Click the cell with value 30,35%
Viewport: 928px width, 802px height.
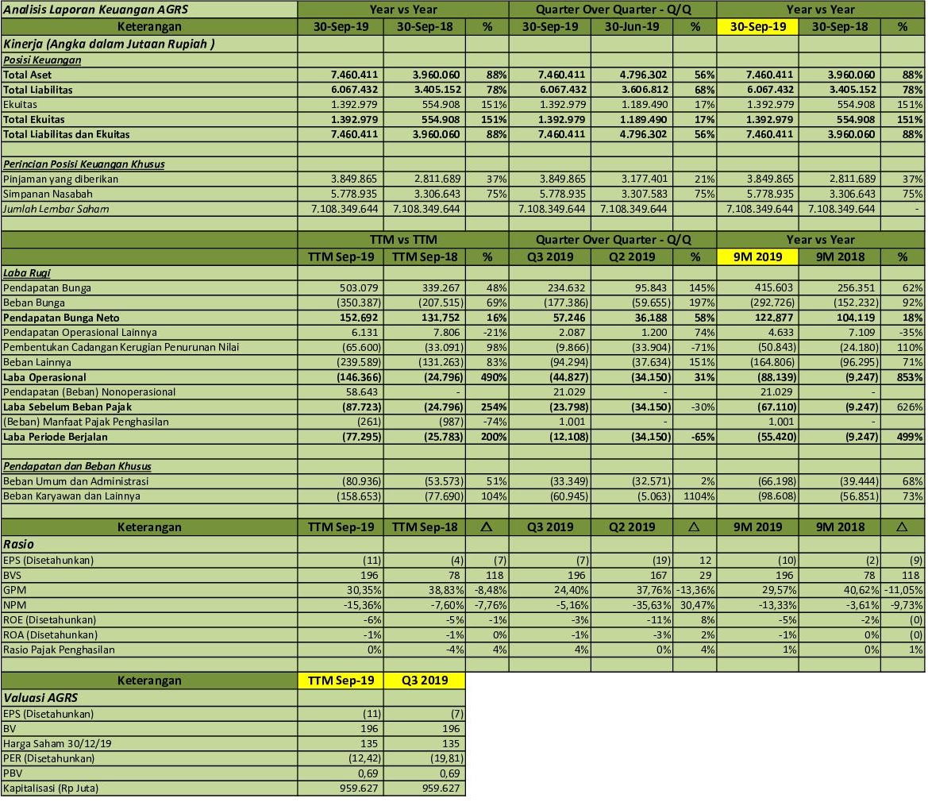point(341,590)
